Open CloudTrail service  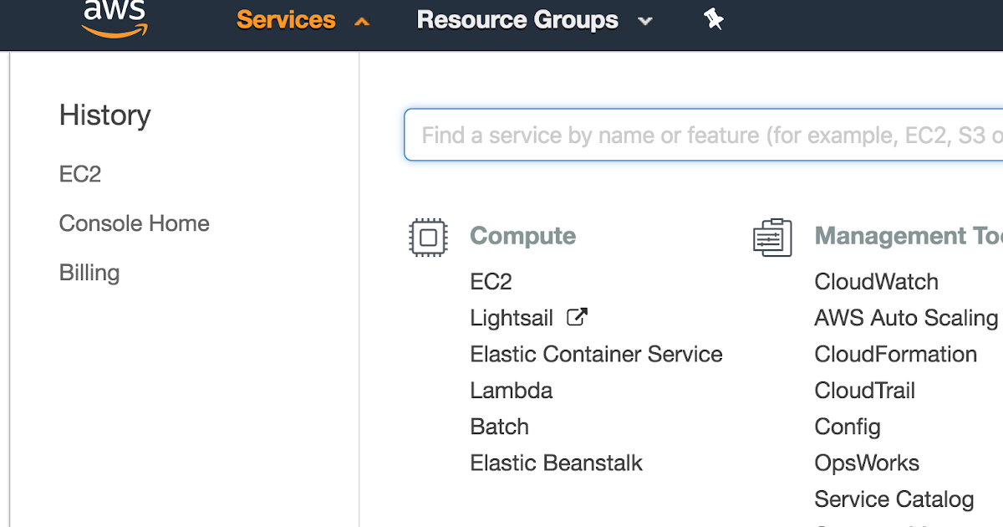865,391
